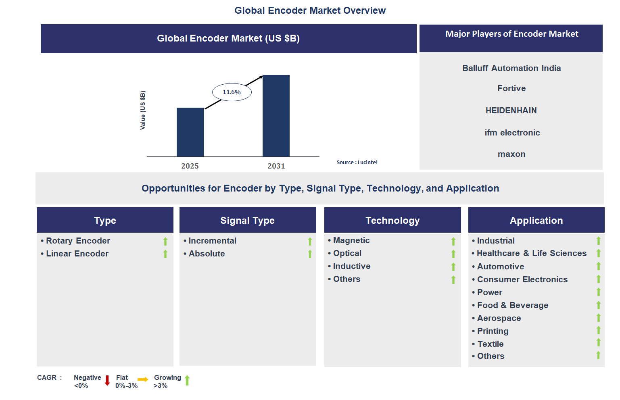Click the growth arrow next to Absolute
The image size is (620, 400).
tap(309, 254)
